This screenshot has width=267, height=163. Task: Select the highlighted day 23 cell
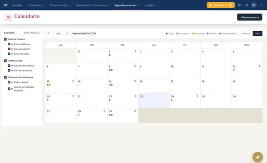[x=154, y=101]
